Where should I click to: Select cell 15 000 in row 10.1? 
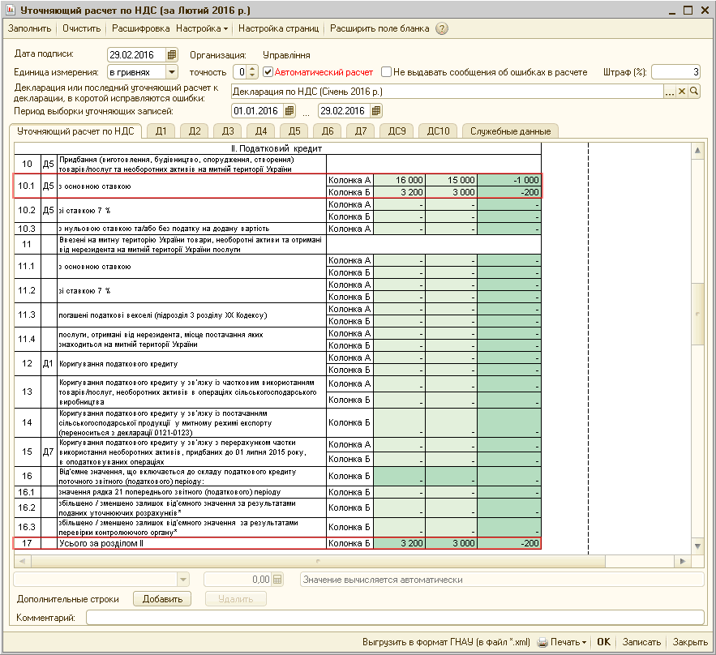point(451,180)
